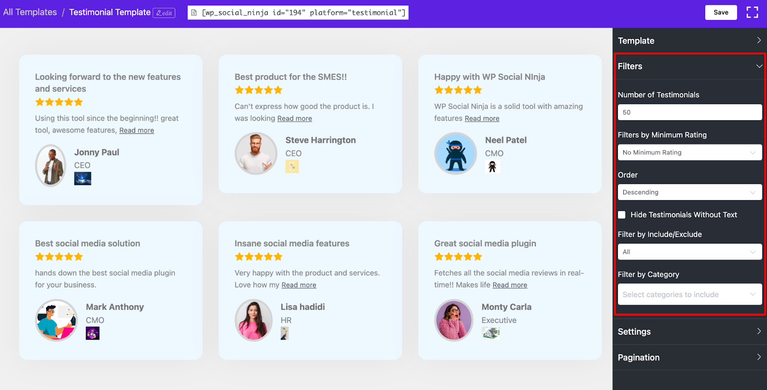This screenshot has height=390, width=767.
Task: Click heading 'Happy with WP Social NInja'
Action: (489, 77)
